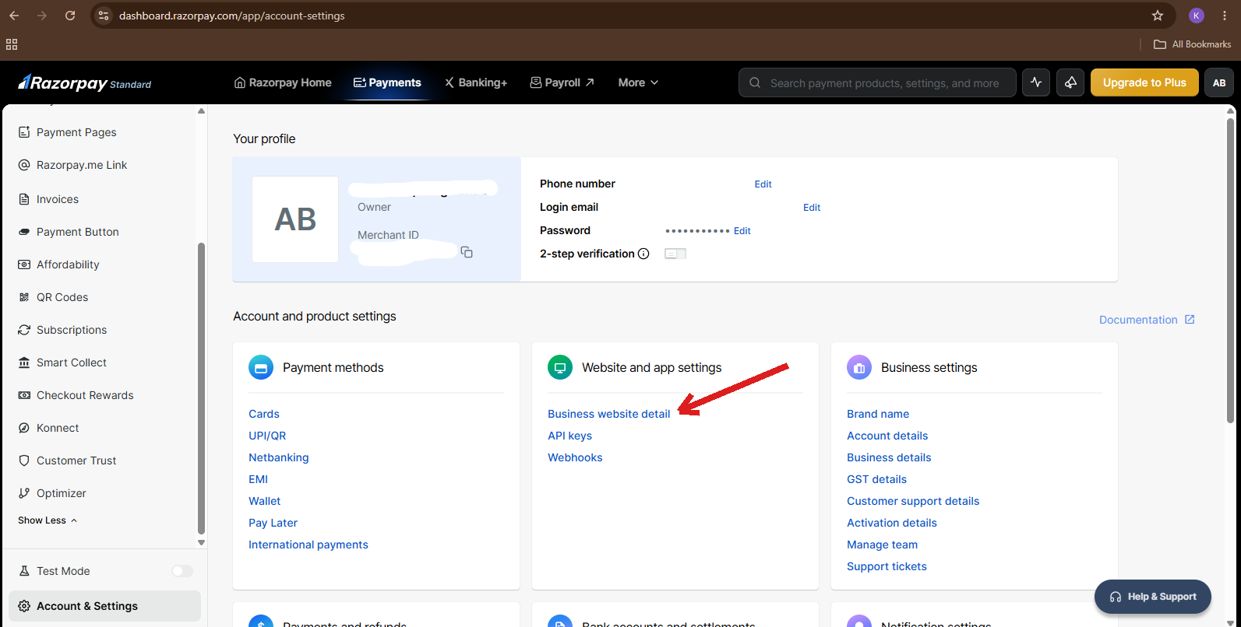The height and width of the screenshot is (627, 1241).
Task: Click the Optimizer sidebar icon
Action: (x=24, y=493)
